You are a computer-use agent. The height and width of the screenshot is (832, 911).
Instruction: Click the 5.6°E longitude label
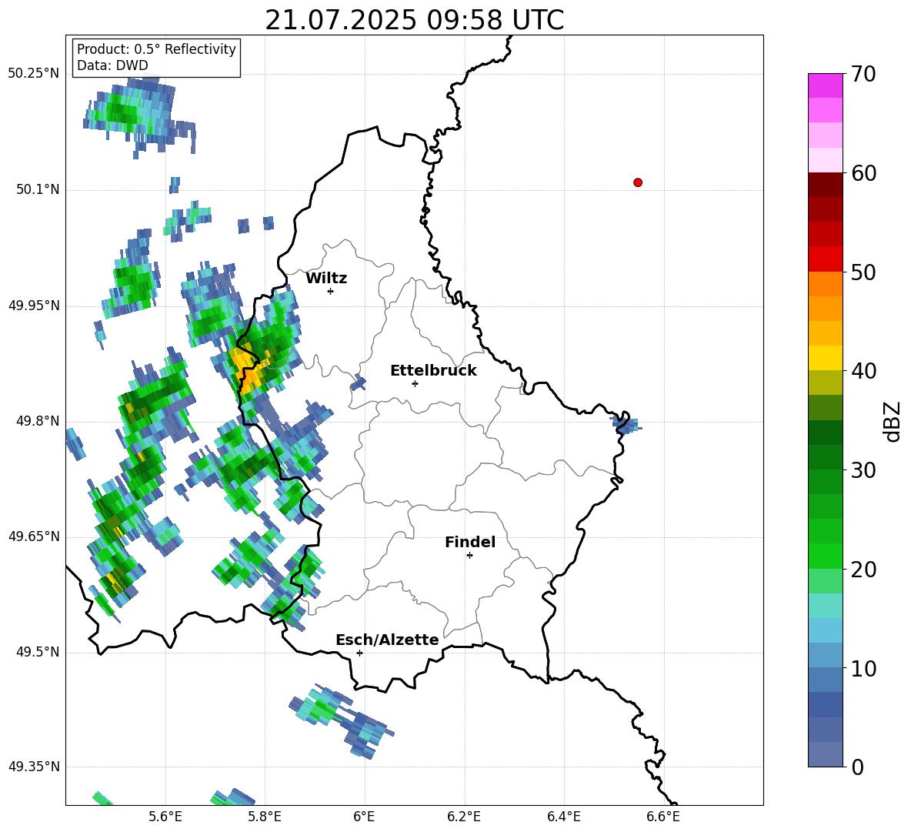point(165,817)
